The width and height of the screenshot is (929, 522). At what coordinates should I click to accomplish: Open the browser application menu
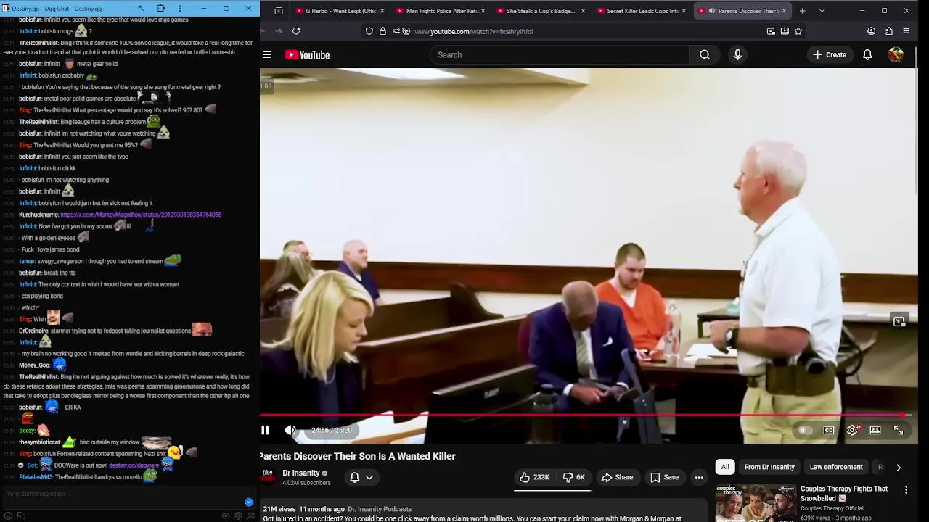click(907, 31)
